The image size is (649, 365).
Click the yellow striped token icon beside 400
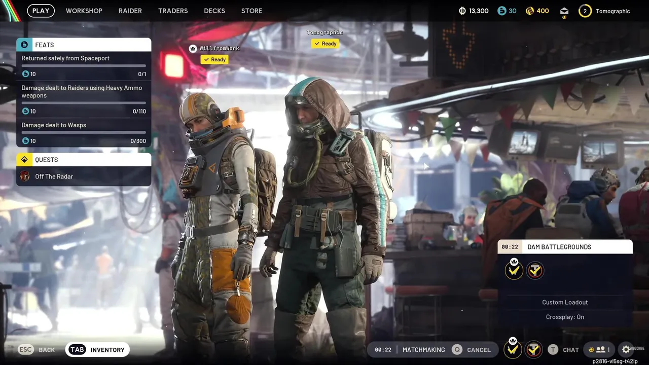[529, 11]
